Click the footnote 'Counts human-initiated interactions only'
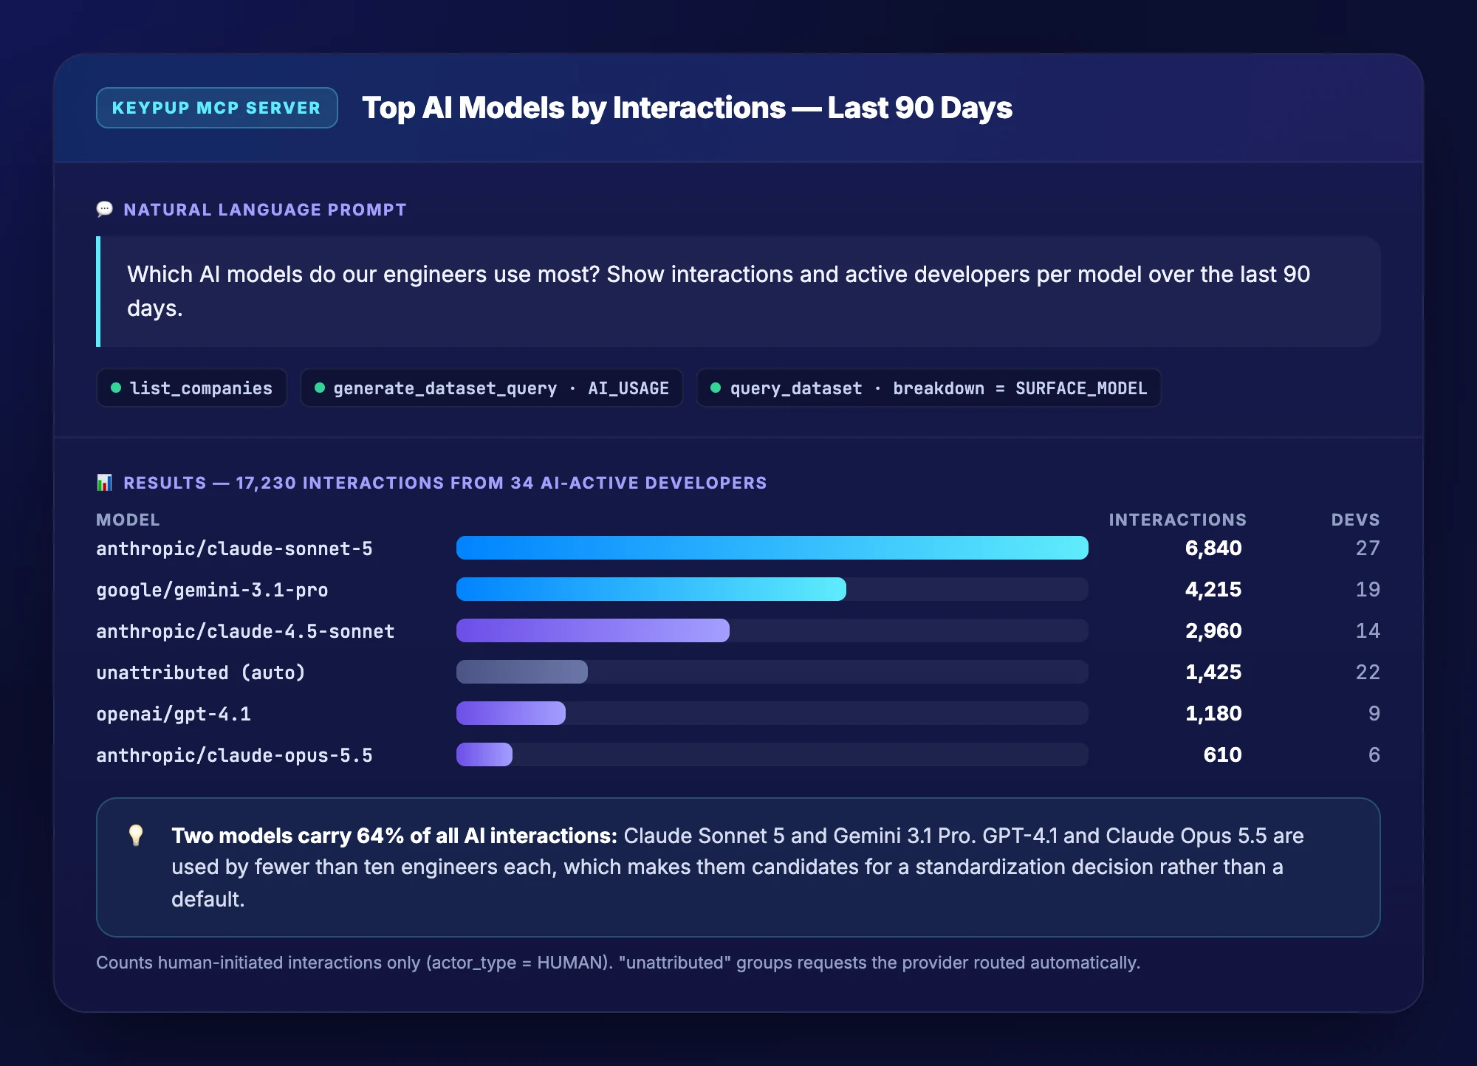The image size is (1477, 1066). [258, 963]
